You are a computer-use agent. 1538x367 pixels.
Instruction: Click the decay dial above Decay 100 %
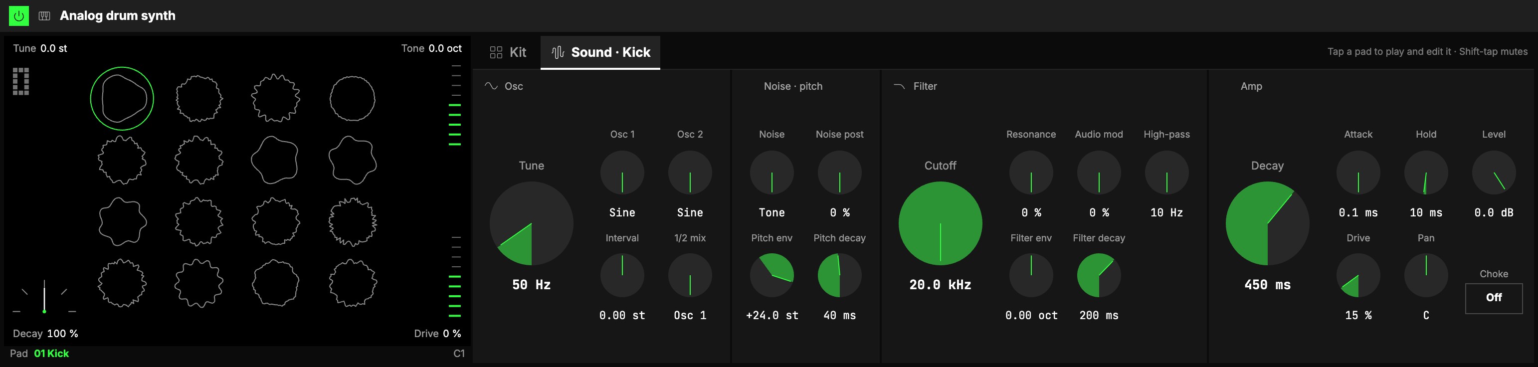[44, 297]
